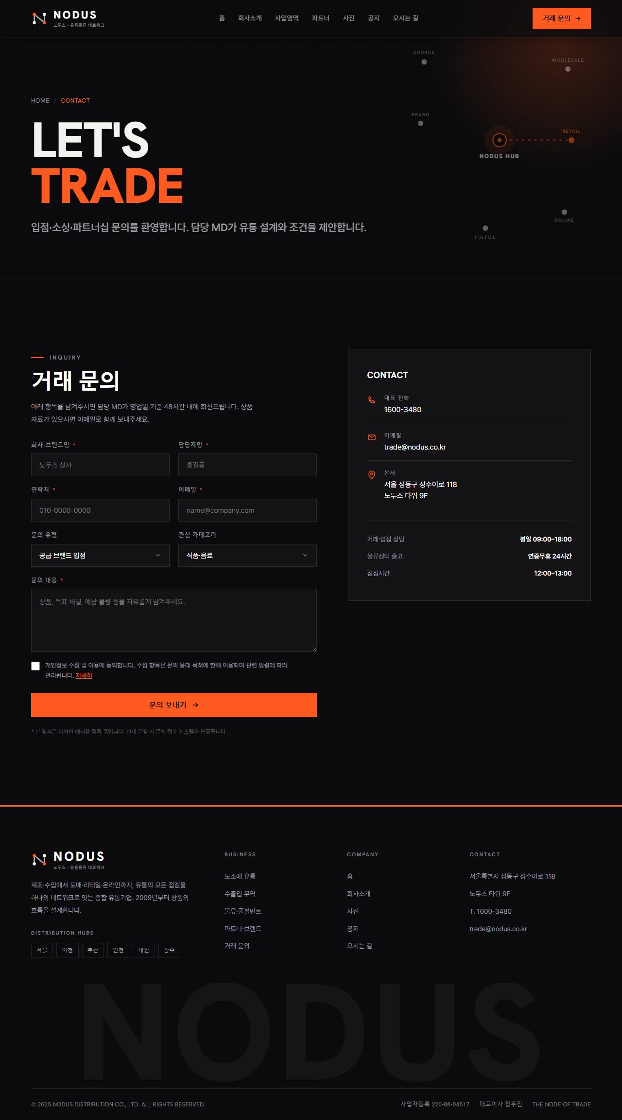This screenshot has width=622, height=1120.
Task: Open the 문의 유형 dropdown
Action: point(100,555)
